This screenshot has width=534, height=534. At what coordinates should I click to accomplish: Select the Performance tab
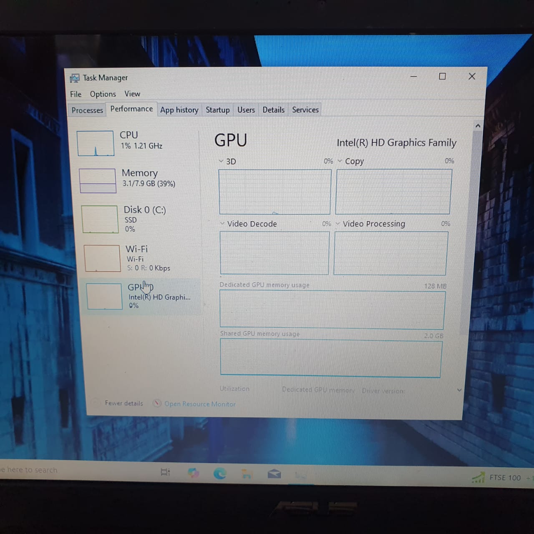pyautogui.click(x=131, y=109)
